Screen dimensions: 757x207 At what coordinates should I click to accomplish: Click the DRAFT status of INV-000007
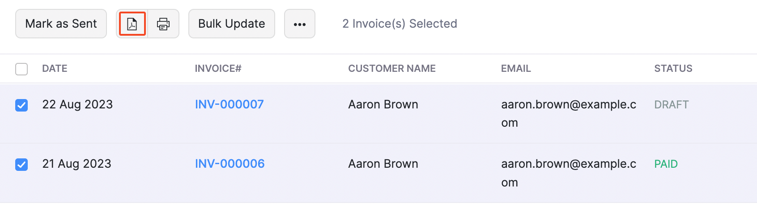[671, 105]
